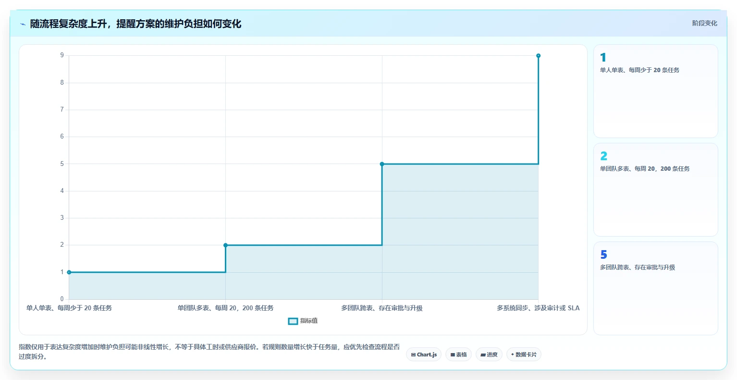Click y-axis tick label 9

pyautogui.click(x=62, y=55)
